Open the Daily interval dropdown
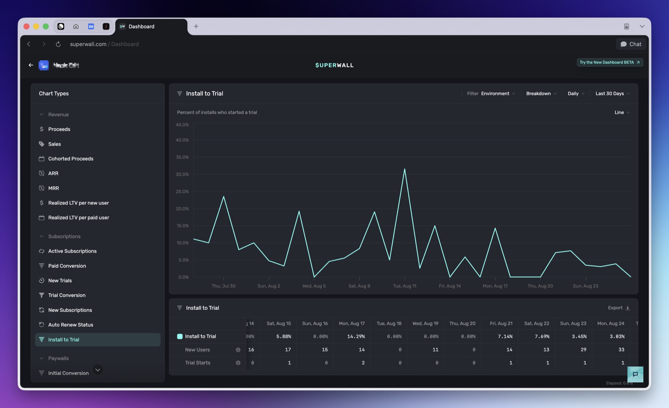Viewport: 669px width, 408px height. 576,94
